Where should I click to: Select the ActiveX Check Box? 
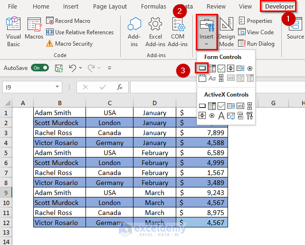point(221,106)
